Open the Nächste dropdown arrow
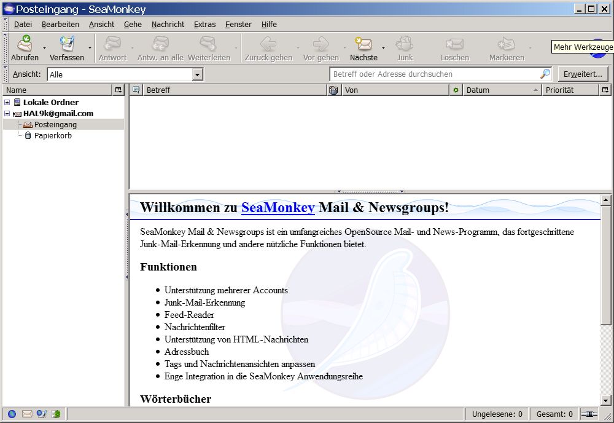This screenshot has width=614, height=423. click(x=383, y=48)
